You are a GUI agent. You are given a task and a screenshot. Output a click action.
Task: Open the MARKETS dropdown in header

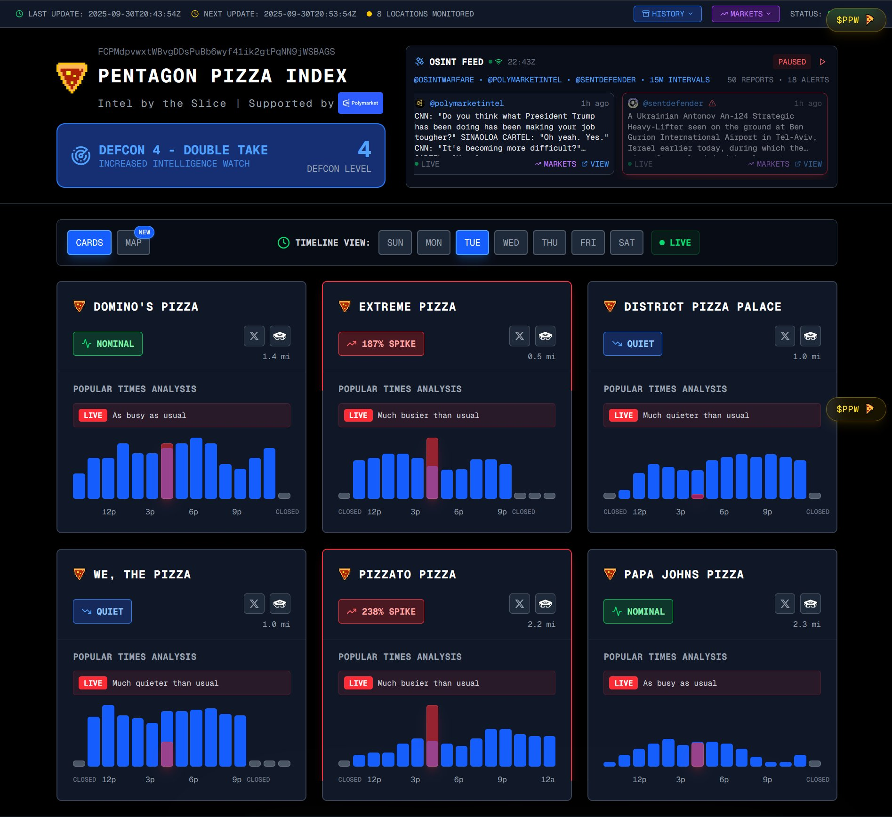(x=745, y=14)
